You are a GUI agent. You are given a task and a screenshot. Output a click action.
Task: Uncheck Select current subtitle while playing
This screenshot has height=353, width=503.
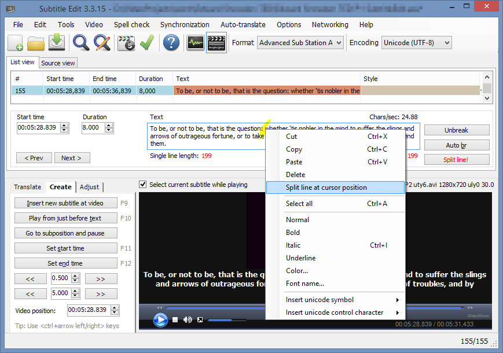(142, 184)
